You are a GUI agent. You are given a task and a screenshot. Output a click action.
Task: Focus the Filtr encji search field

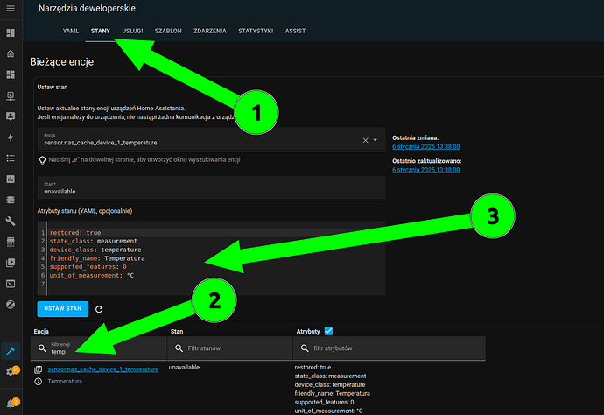99,348
